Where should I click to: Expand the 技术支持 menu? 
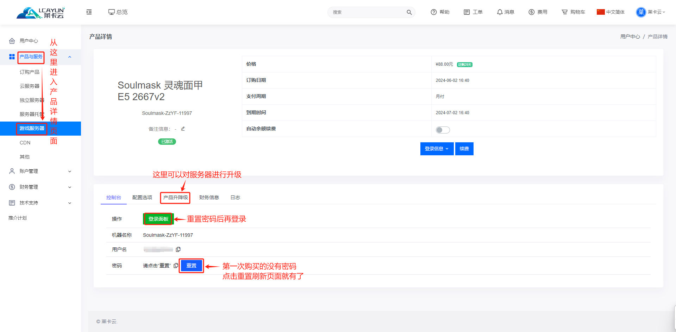[40, 203]
